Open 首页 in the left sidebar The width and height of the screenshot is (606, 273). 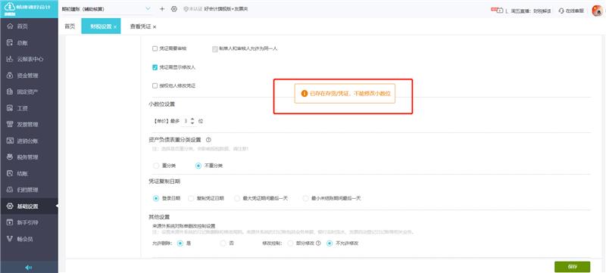tap(29, 26)
